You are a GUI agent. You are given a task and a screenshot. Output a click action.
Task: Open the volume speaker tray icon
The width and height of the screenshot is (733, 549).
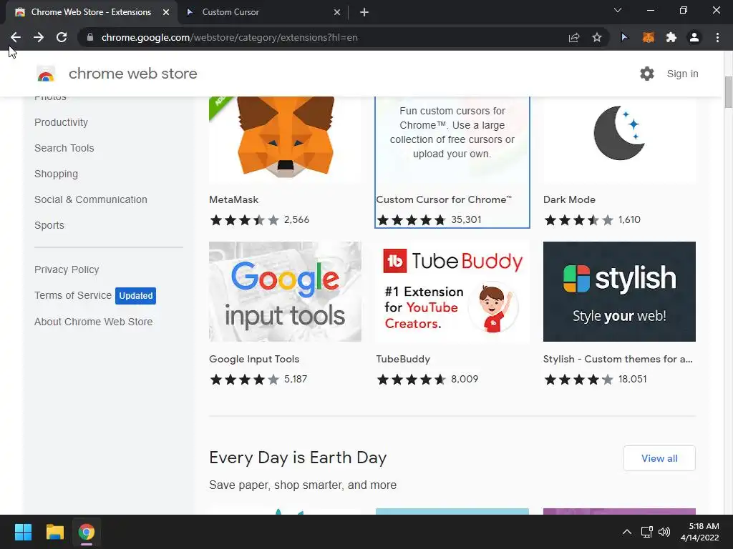click(664, 532)
